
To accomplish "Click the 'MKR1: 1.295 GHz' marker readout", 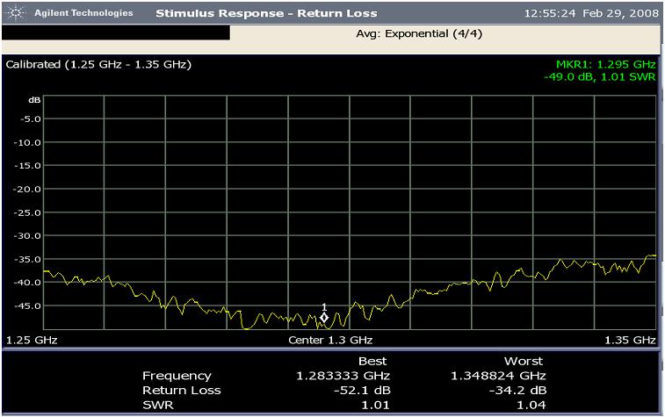I will 605,64.
